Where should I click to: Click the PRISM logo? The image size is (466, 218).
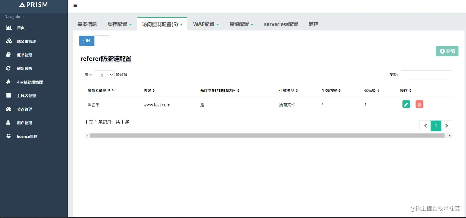pyautogui.click(x=34, y=5)
